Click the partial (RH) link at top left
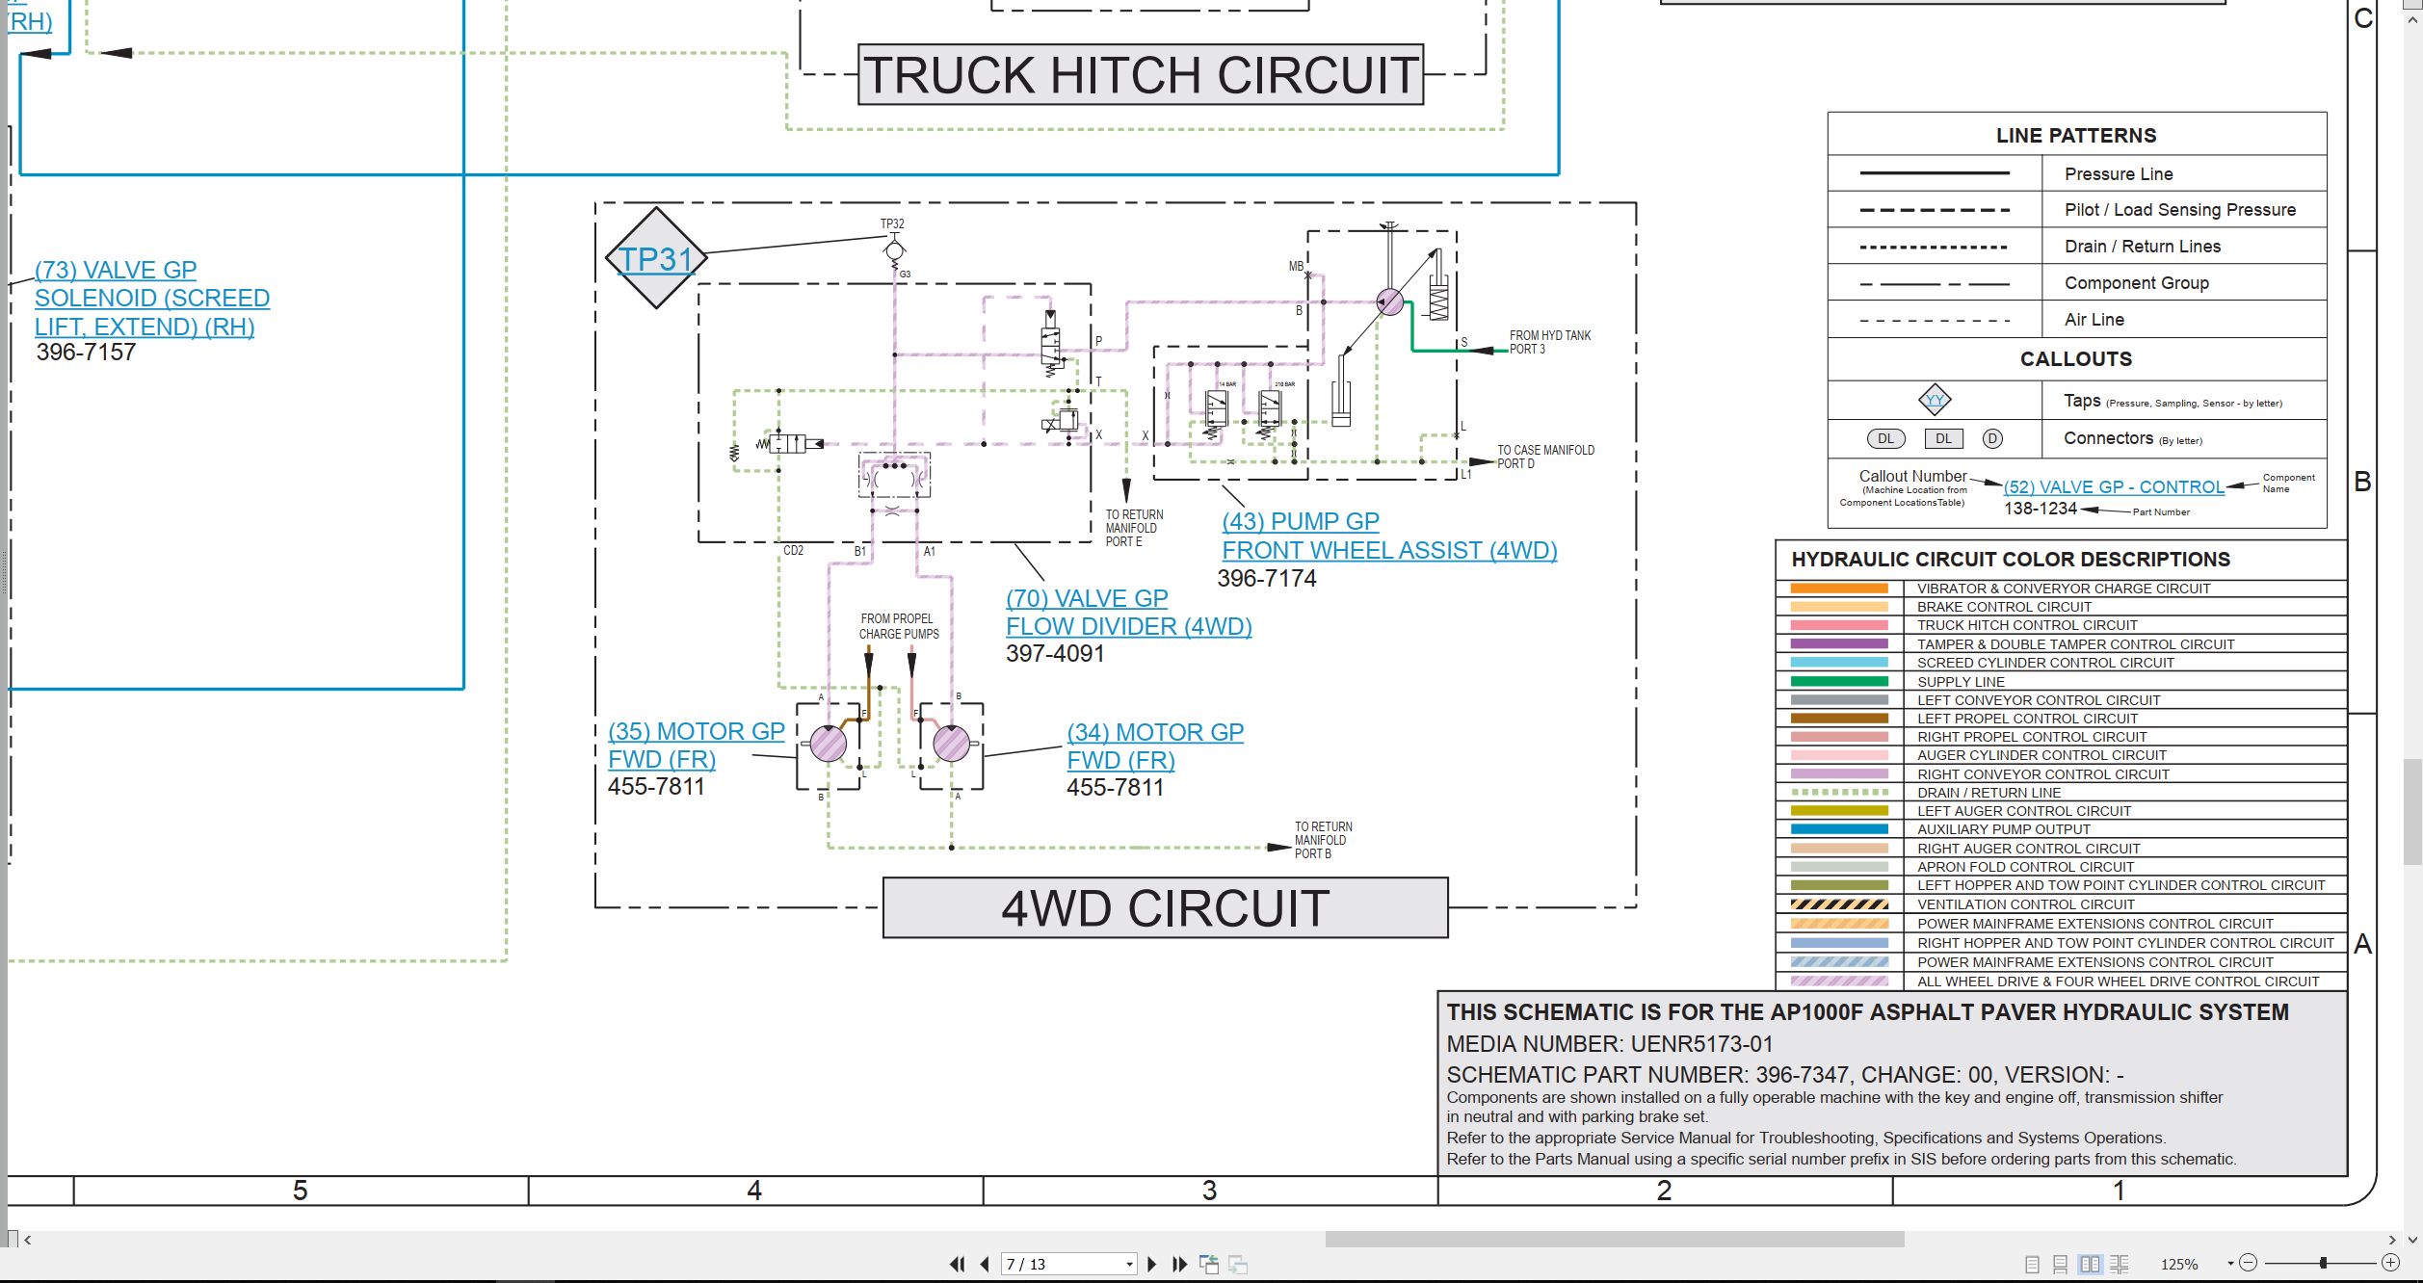2423x1283 pixels. [29, 20]
